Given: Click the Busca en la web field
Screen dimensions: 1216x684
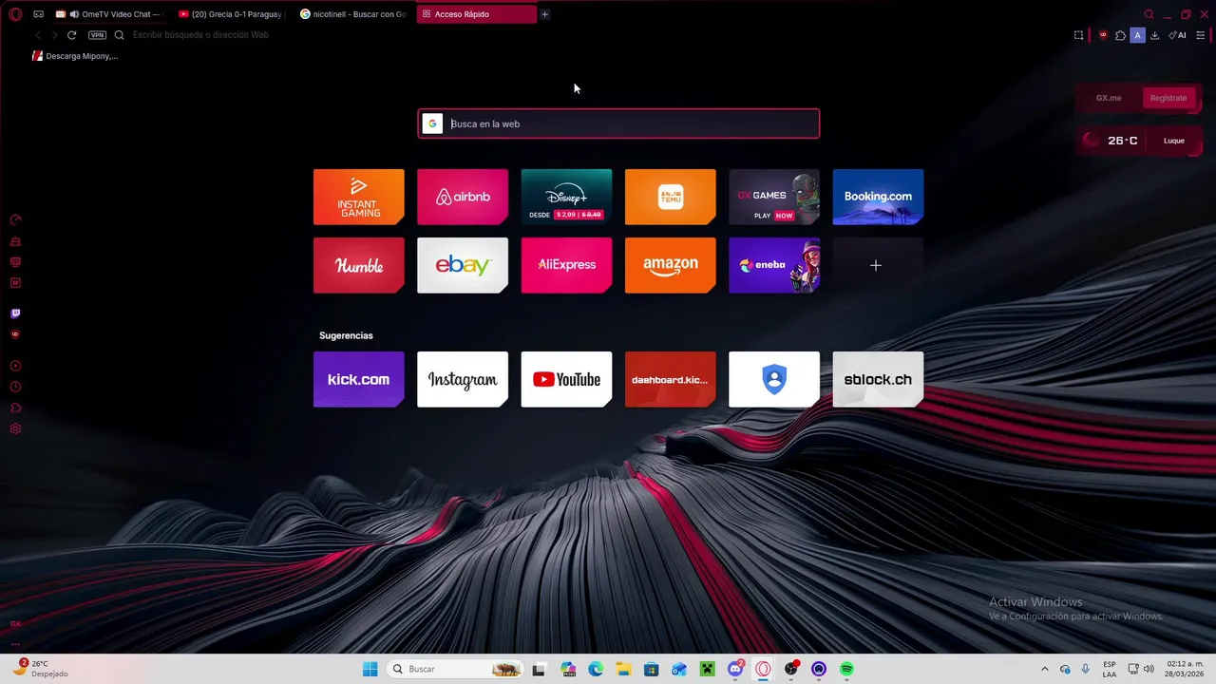Looking at the screenshot, I should tap(618, 123).
